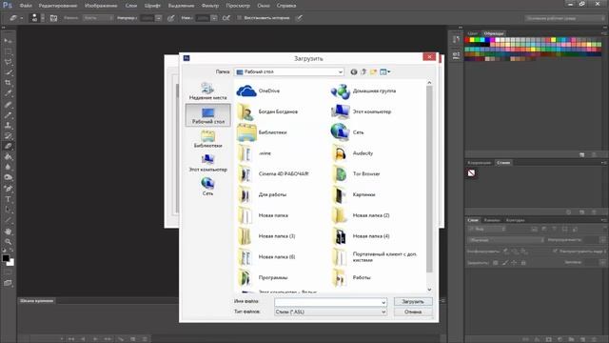Open the eraser mode dropdown in options bar

pos(98,18)
